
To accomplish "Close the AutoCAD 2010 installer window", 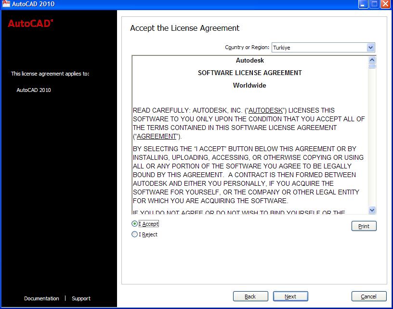I will 385,4.
